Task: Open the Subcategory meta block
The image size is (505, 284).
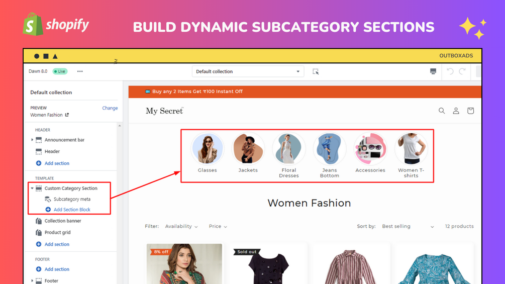Action: [72, 200]
